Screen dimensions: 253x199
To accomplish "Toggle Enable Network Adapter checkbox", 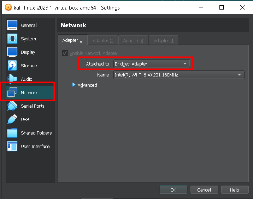I will pos(65,53).
